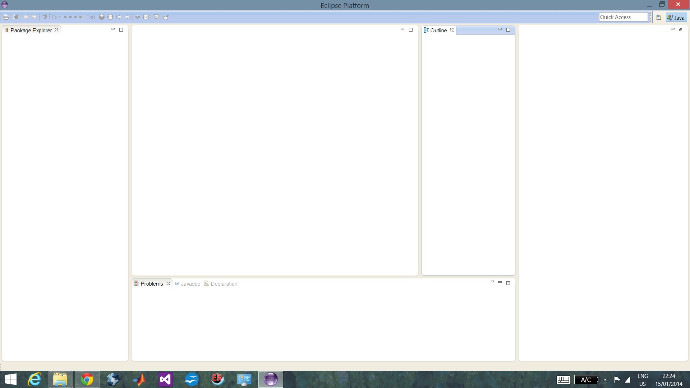Click the print icon in the toolbar
This screenshot has height=388, width=690.
pos(6,17)
